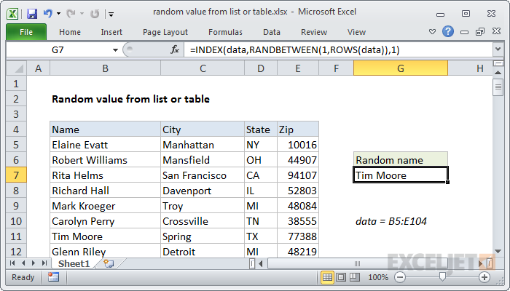Open Excel Help question mark icon
Viewport: 510px width, 291px height.
coord(448,31)
